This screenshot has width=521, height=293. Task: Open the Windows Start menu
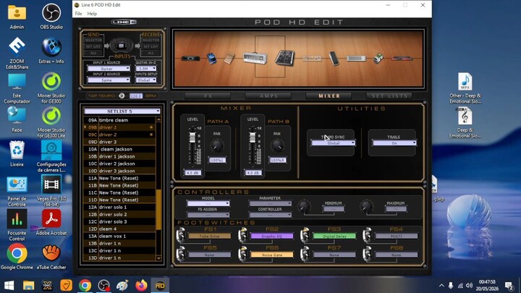pos(9,285)
